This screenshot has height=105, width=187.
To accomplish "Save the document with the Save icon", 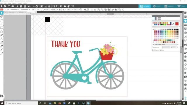I will [x=9, y=6].
